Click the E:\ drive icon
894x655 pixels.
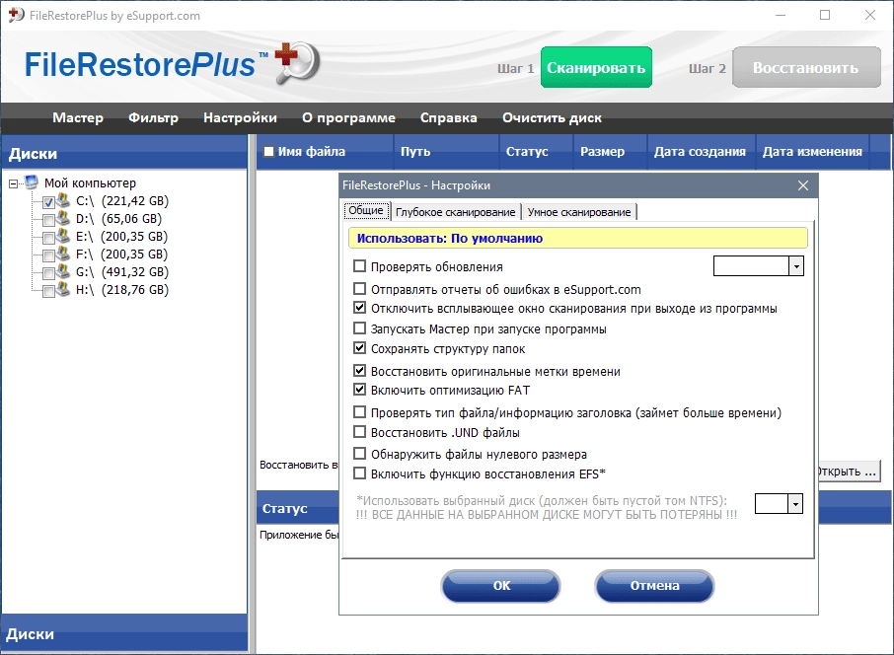(63, 236)
